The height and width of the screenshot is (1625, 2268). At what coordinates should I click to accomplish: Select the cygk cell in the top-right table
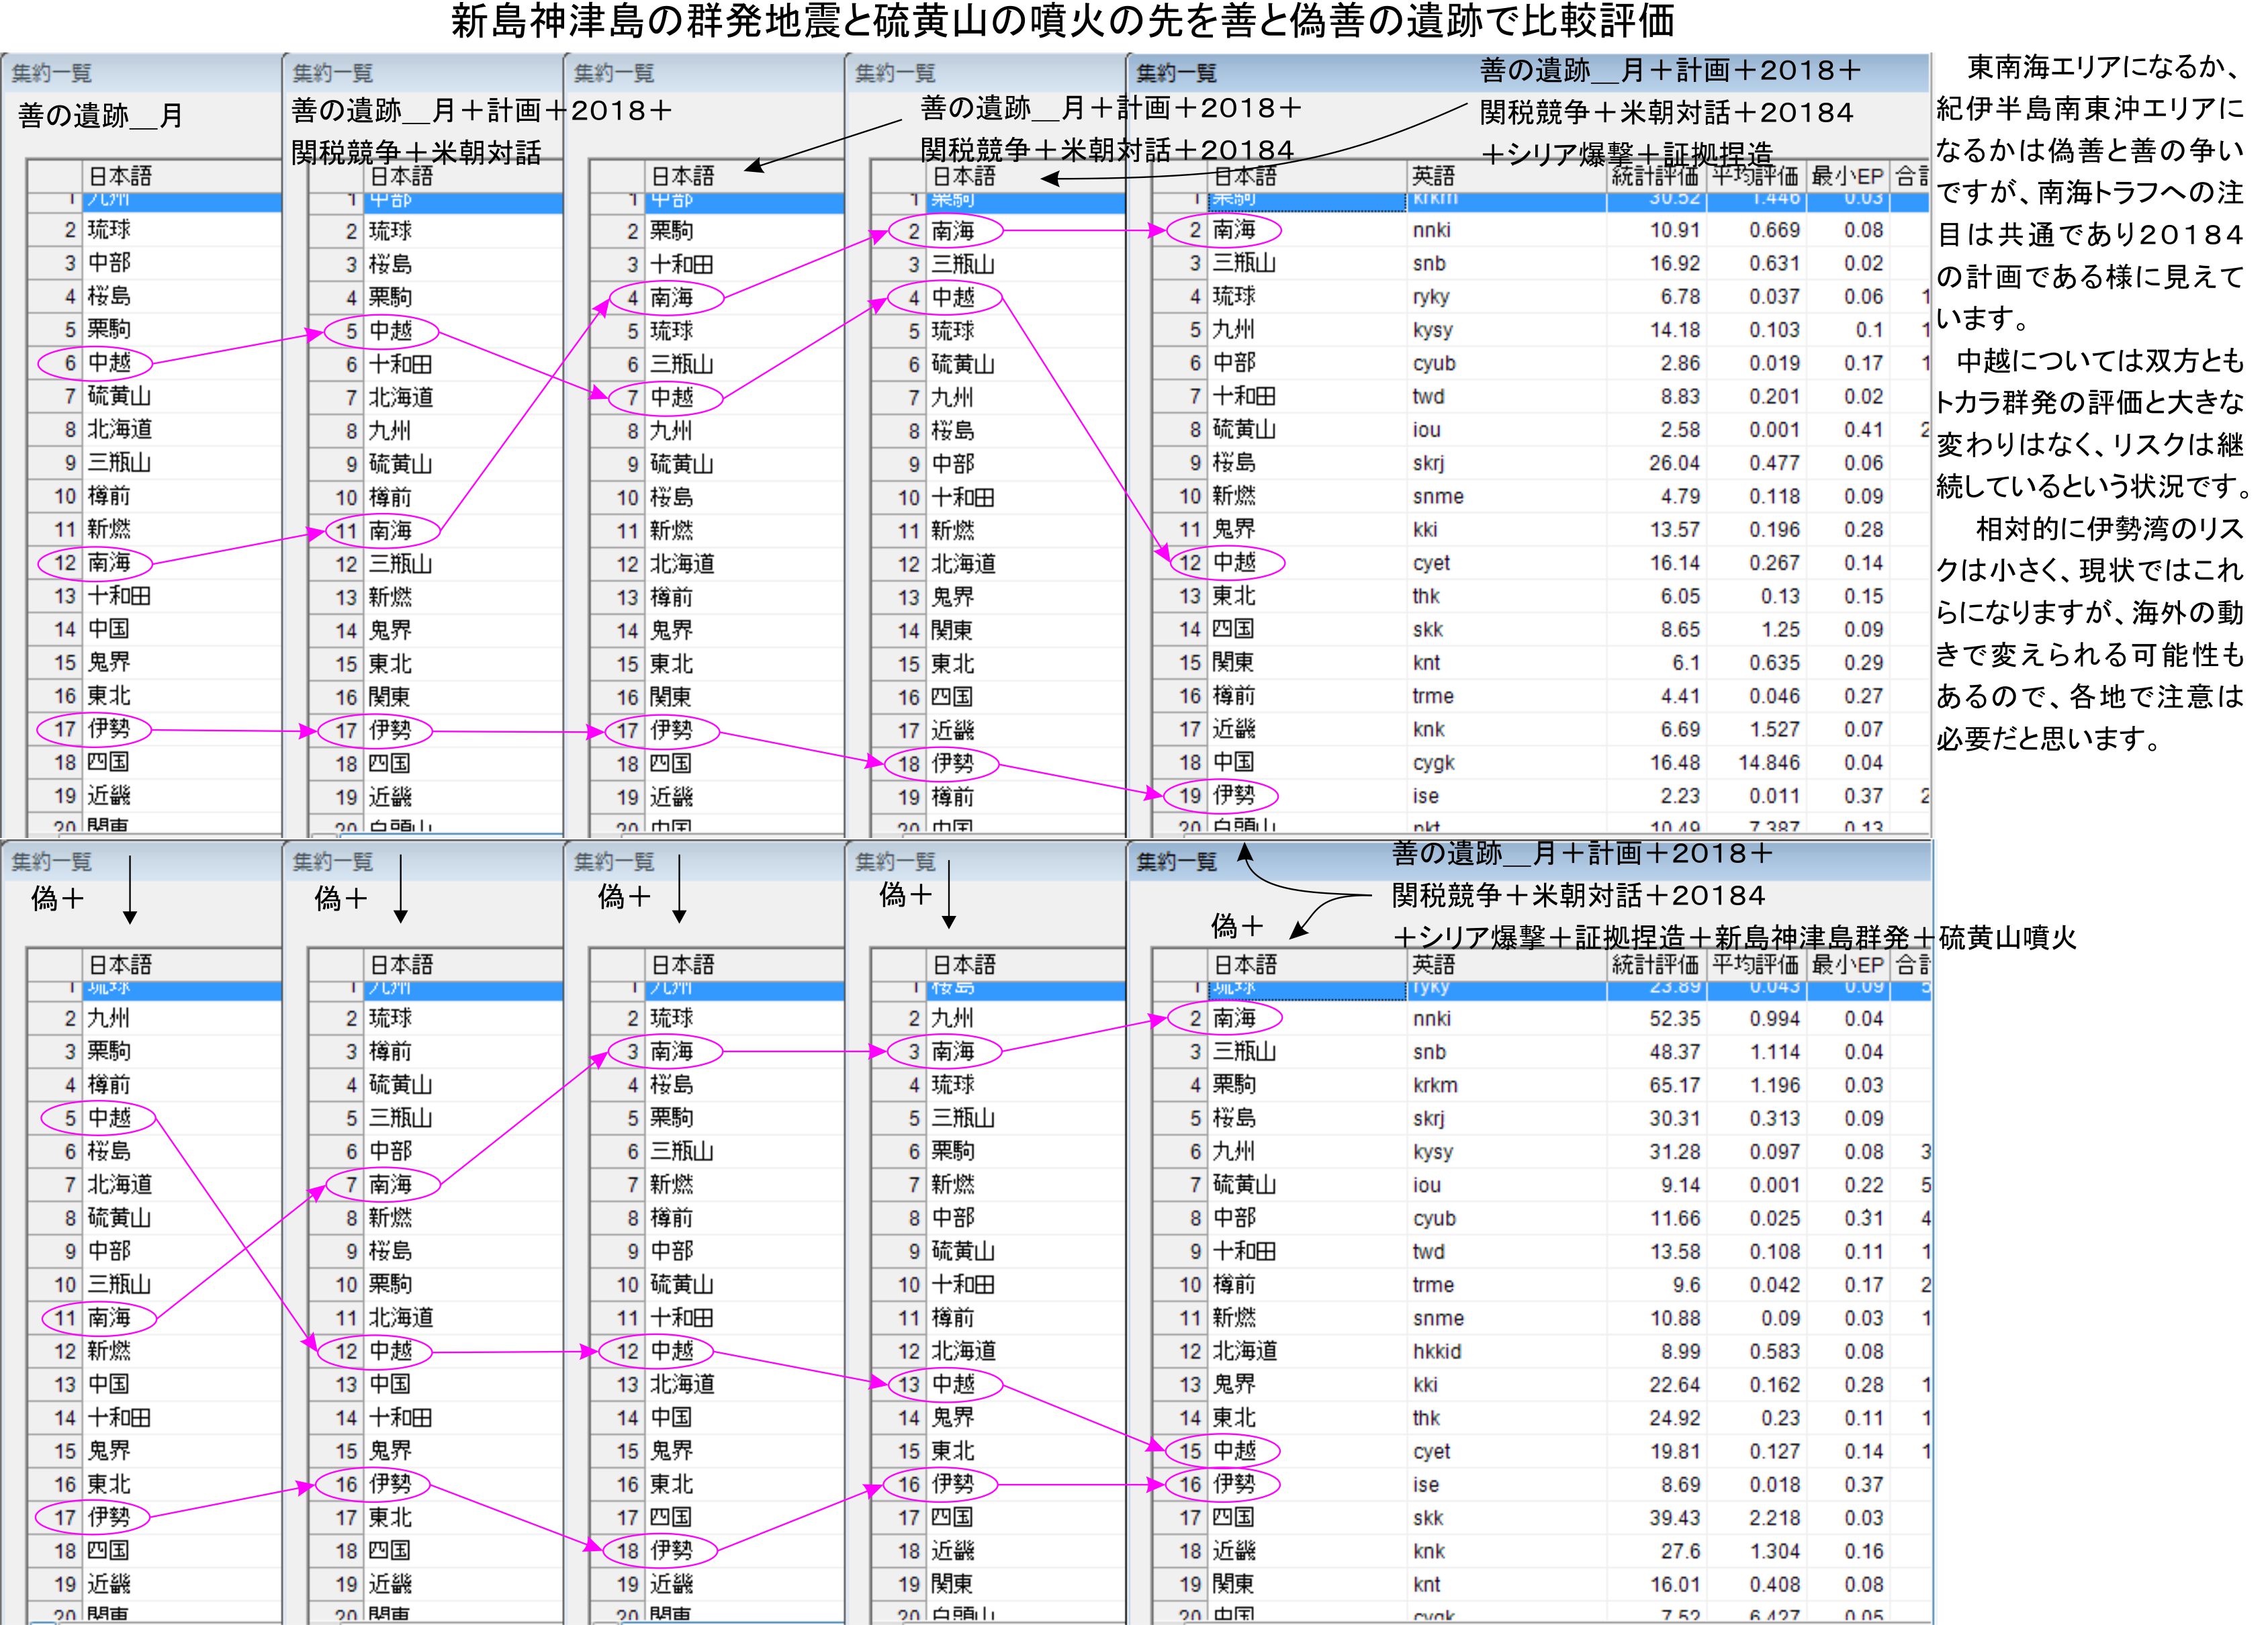[x=1433, y=763]
